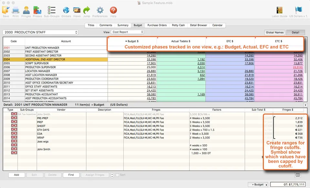This screenshot has height=188, width=310.
Task: Open the Labor Guide icon
Action: [x=279, y=10]
